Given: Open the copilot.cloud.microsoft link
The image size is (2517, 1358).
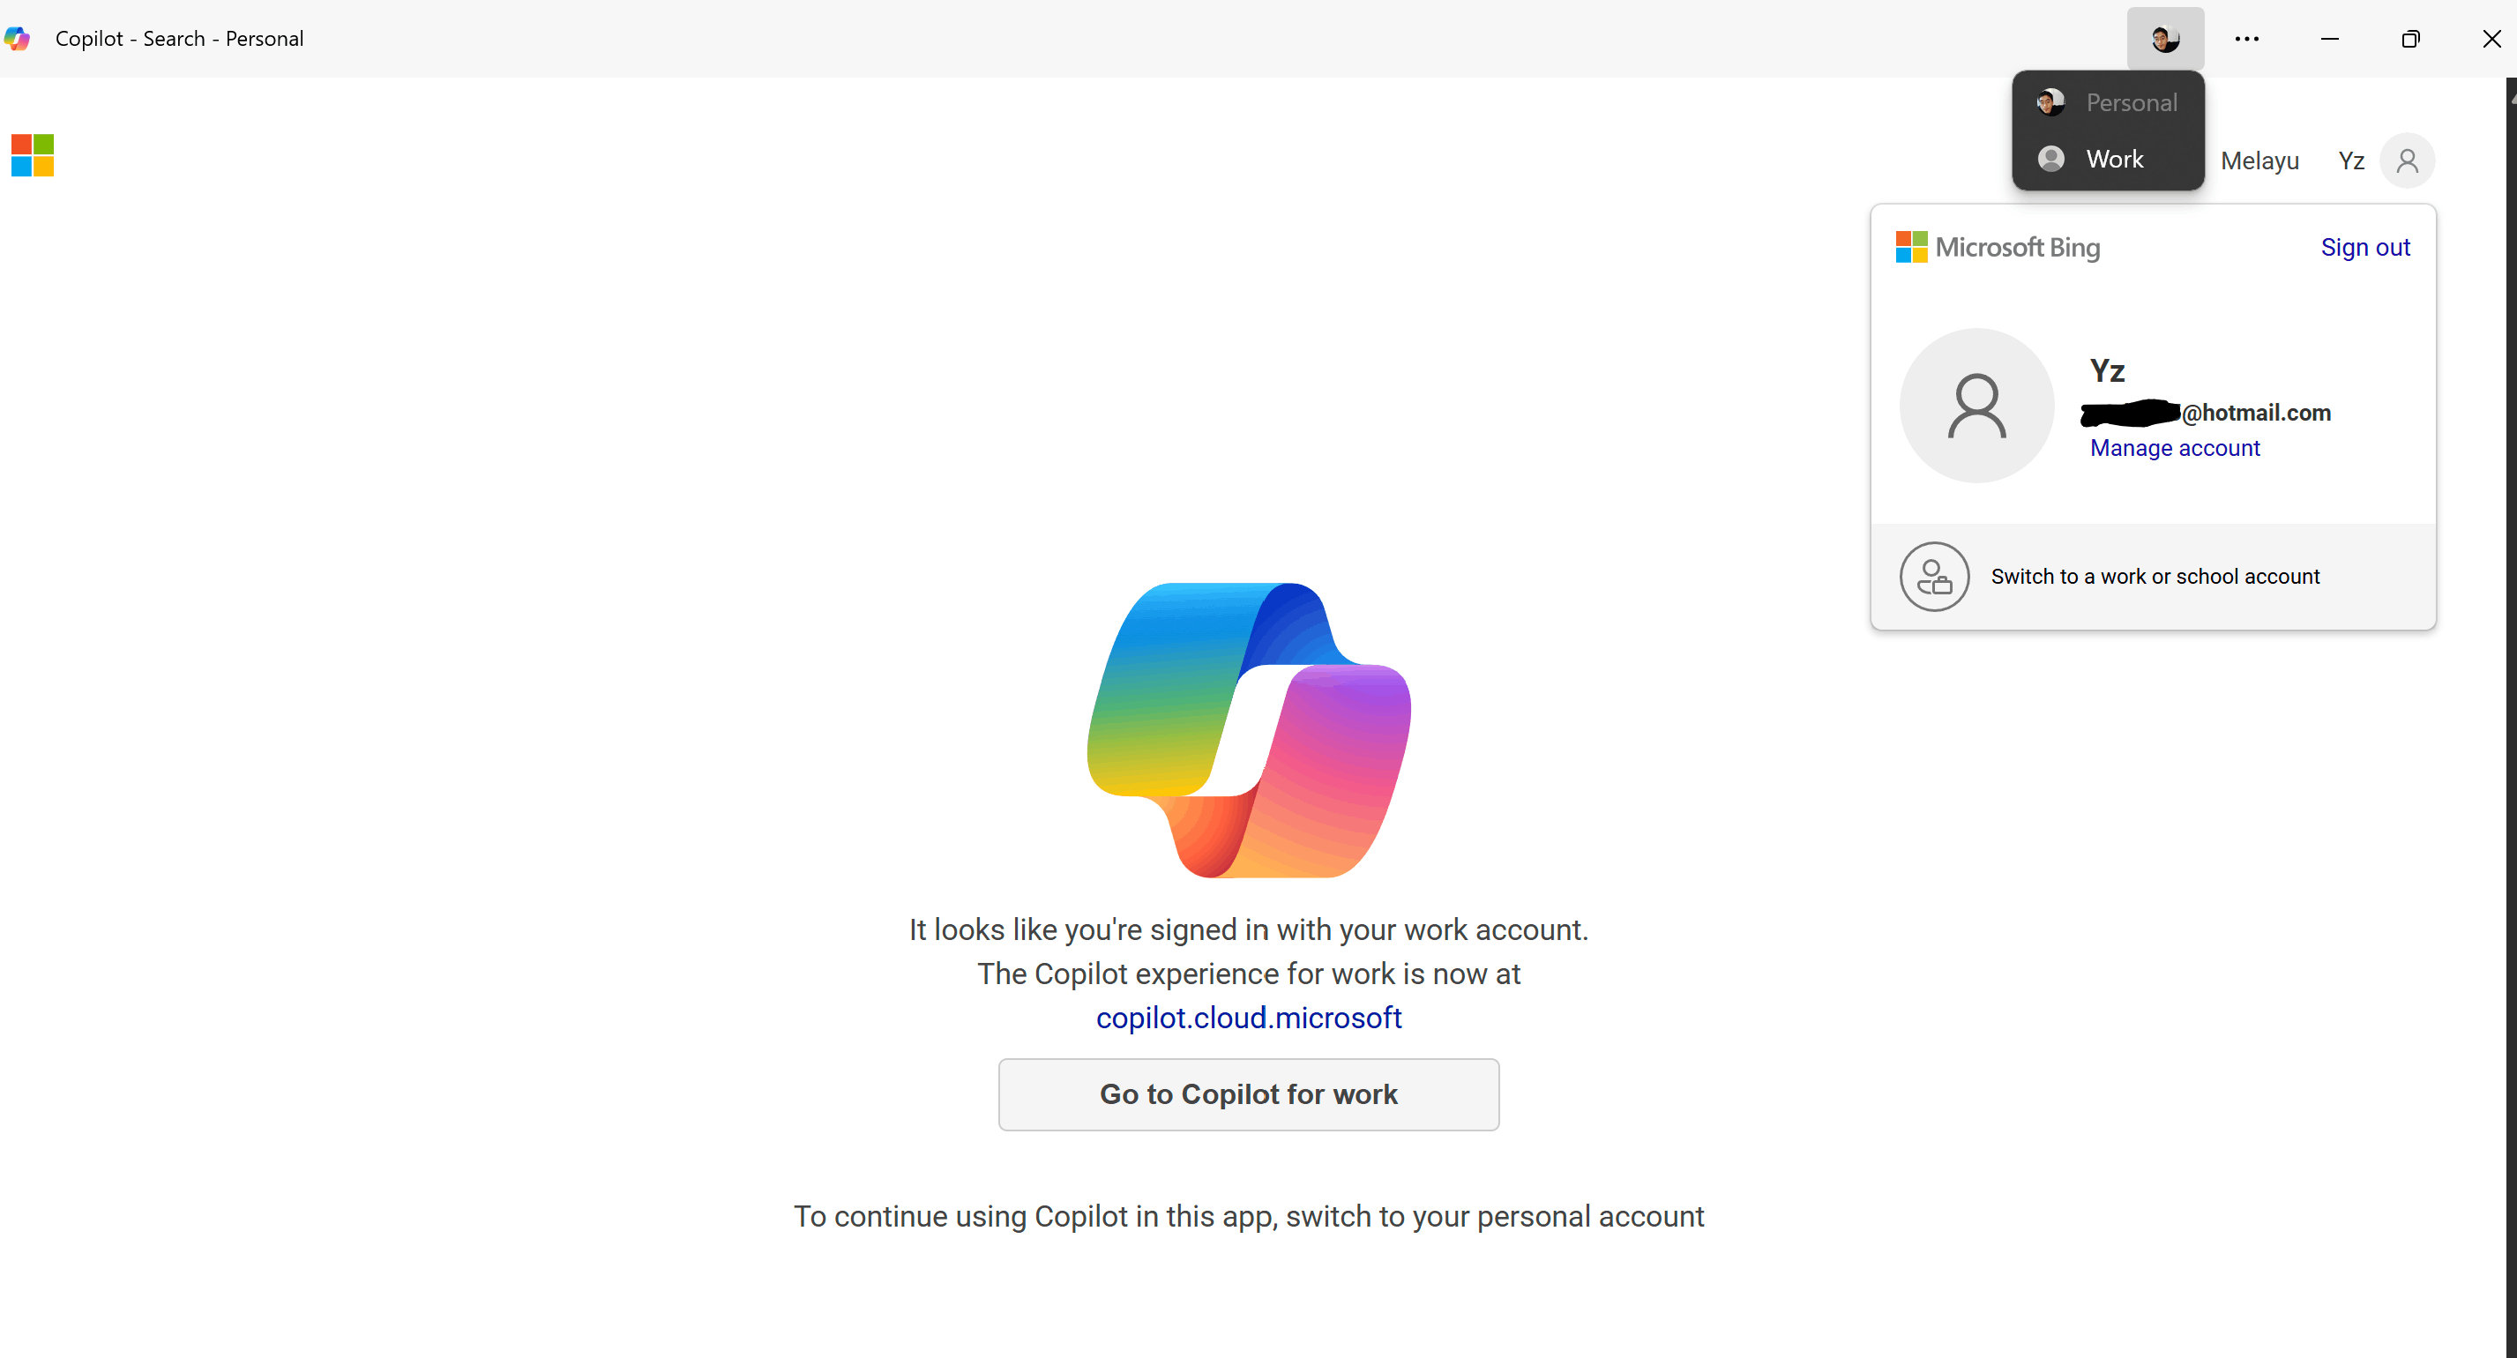Looking at the screenshot, I should coord(1248,1018).
